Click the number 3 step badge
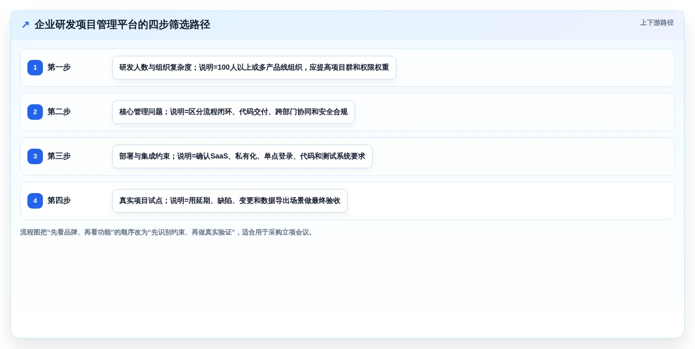Screen dimensions: 695x349 35,156
